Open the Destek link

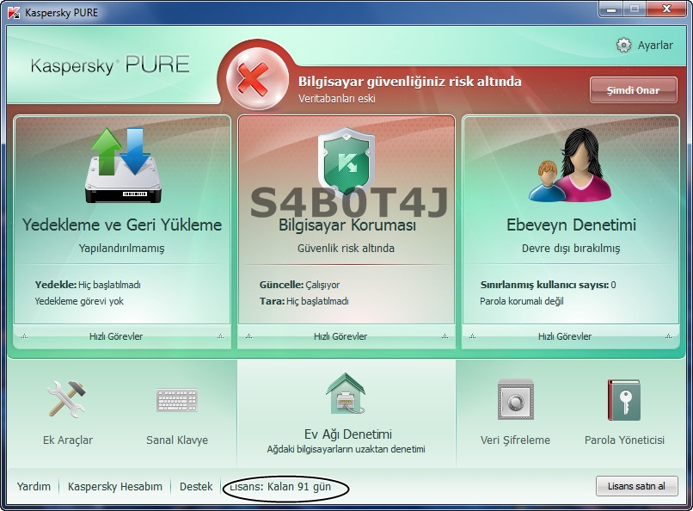[x=196, y=487]
